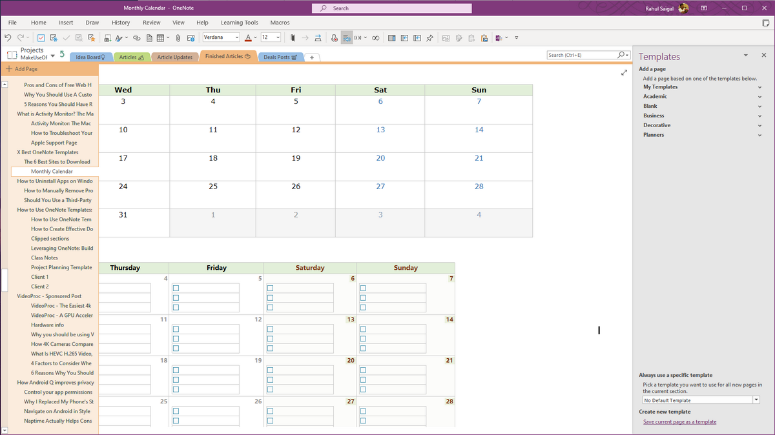Click the pin icon in toolbar
The width and height of the screenshot is (775, 435).
point(429,37)
